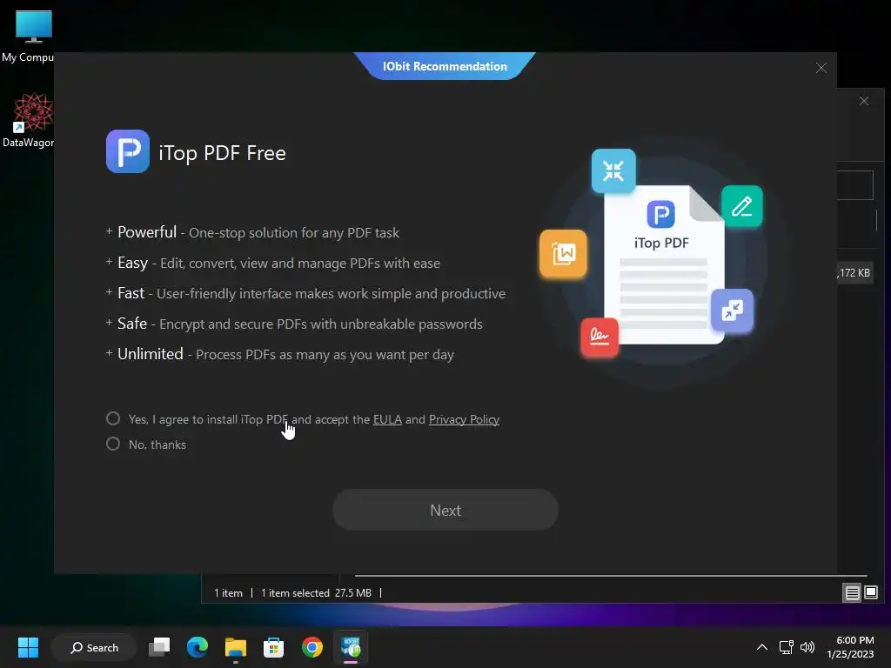The width and height of the screenshot is (891, 668).
Task: Close the IObit Recommendation dialog
Action: pos(821,68)
